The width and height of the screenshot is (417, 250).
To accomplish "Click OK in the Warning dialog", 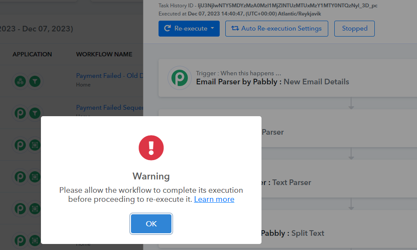I will (x=151, y=224).
